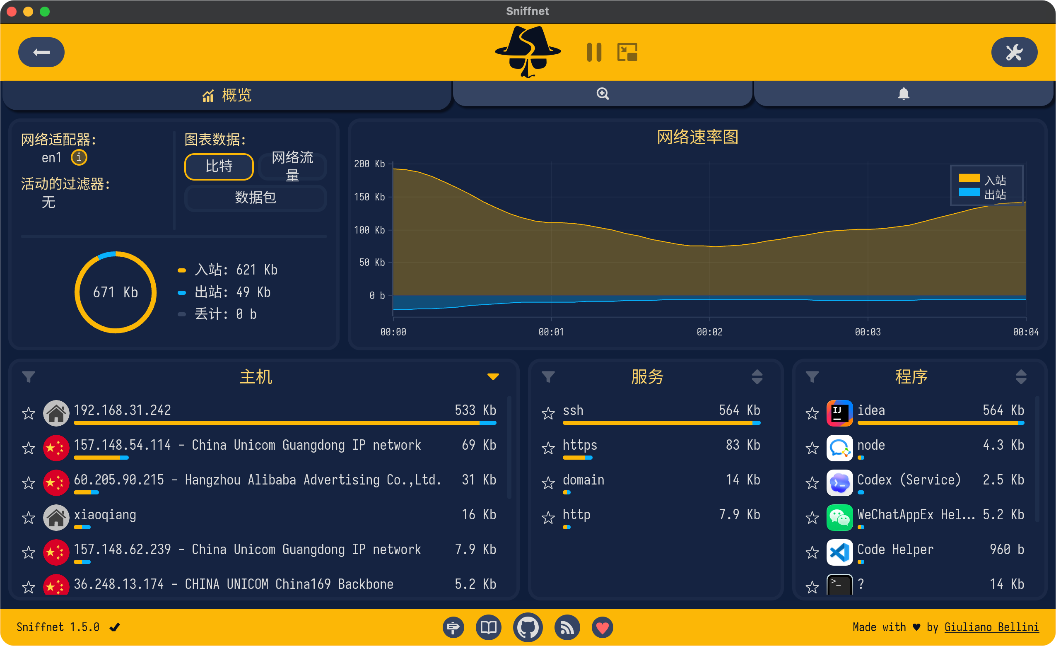
Task: Click the heart sponsor button
Action: (x=602, y=627)
